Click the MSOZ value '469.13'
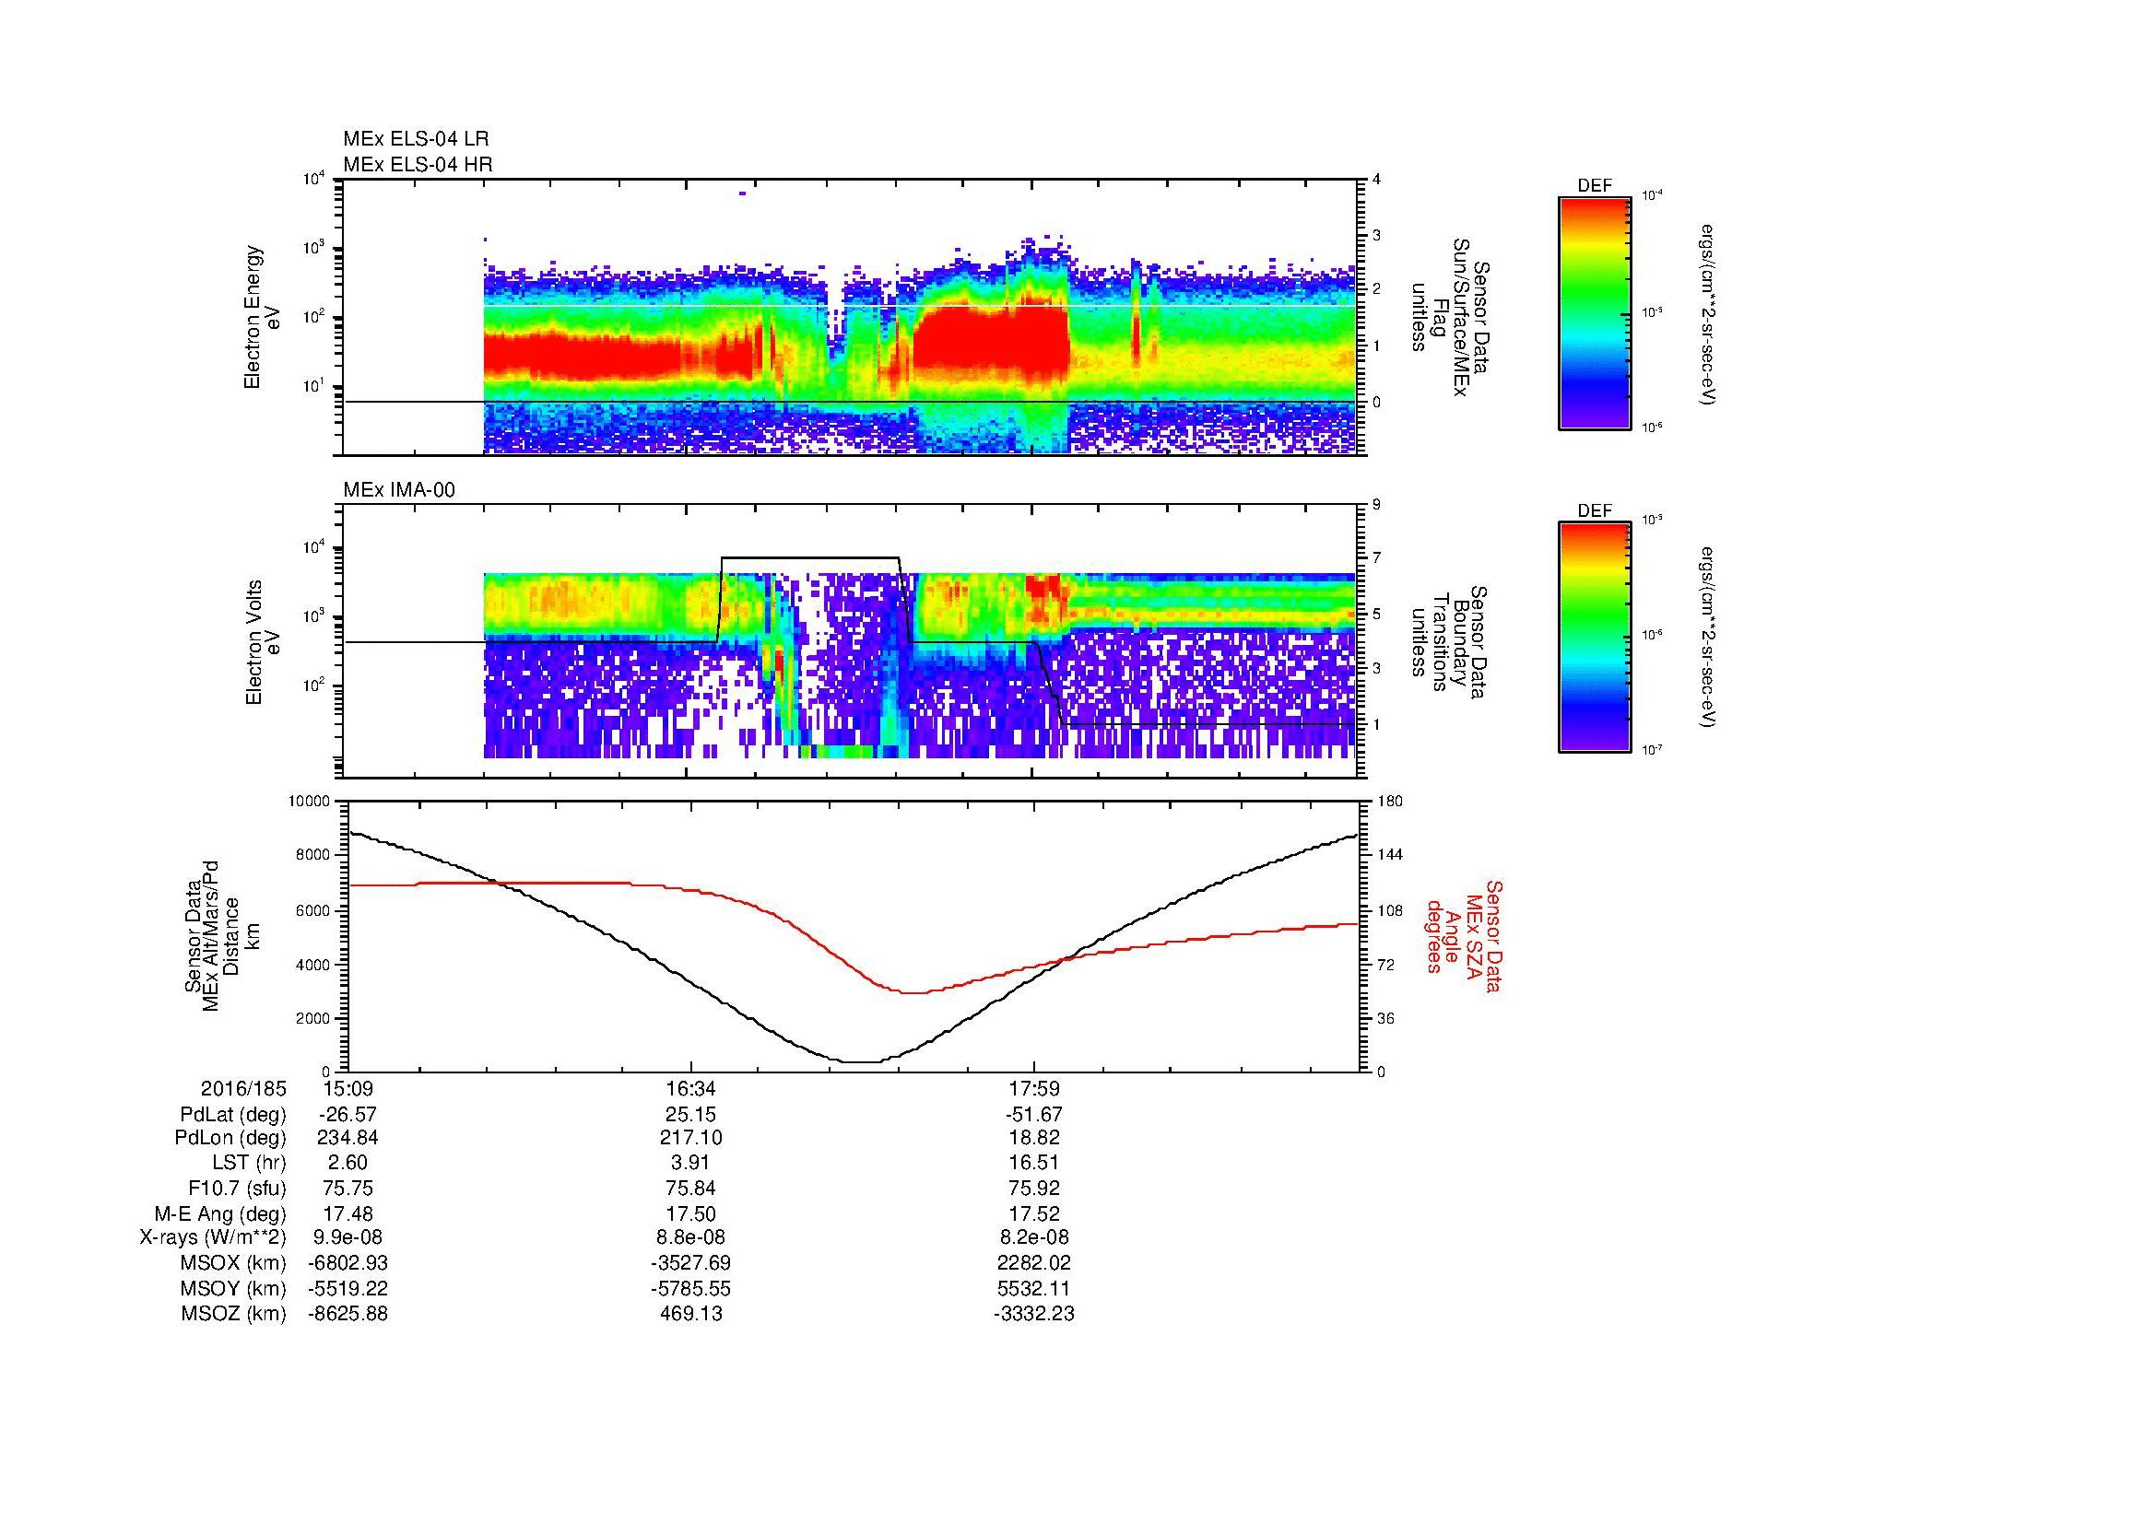The image size is (2156, 1523). pyautogui.click(x=691, y=1314)
